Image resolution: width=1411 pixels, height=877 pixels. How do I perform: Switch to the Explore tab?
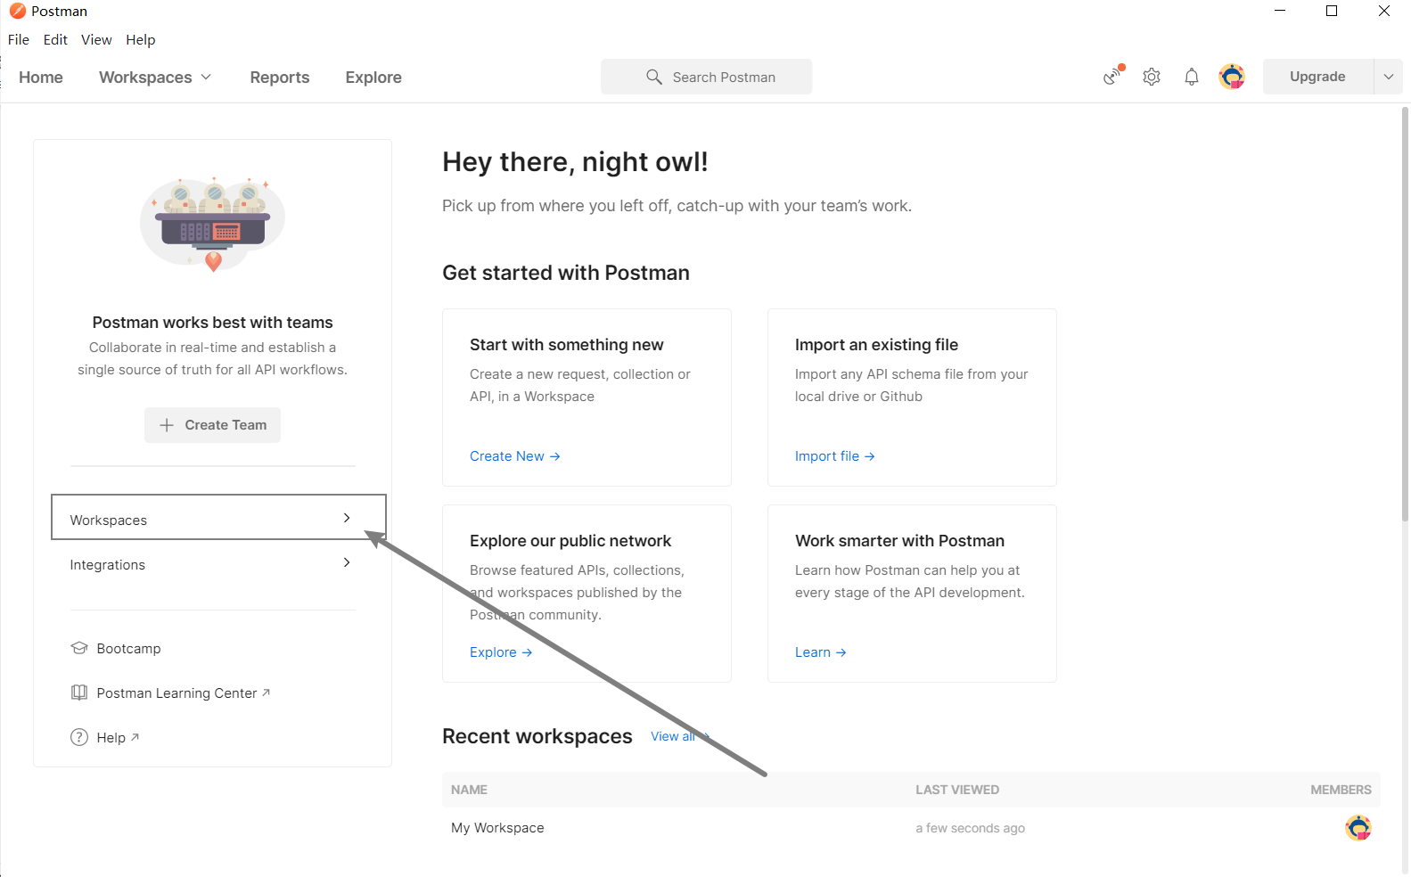coord(373,78)
